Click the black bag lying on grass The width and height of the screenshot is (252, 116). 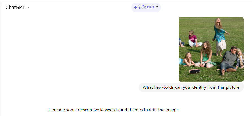tap(194, 71)
